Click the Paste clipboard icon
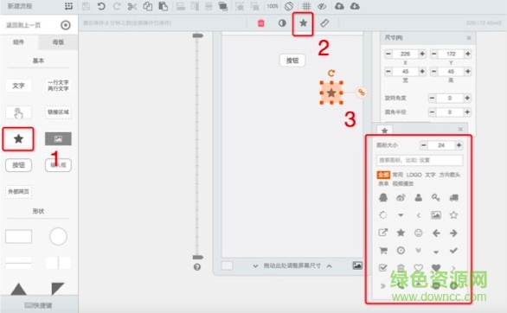The height and width of the screenshot is (313, 507). point(164,6)
